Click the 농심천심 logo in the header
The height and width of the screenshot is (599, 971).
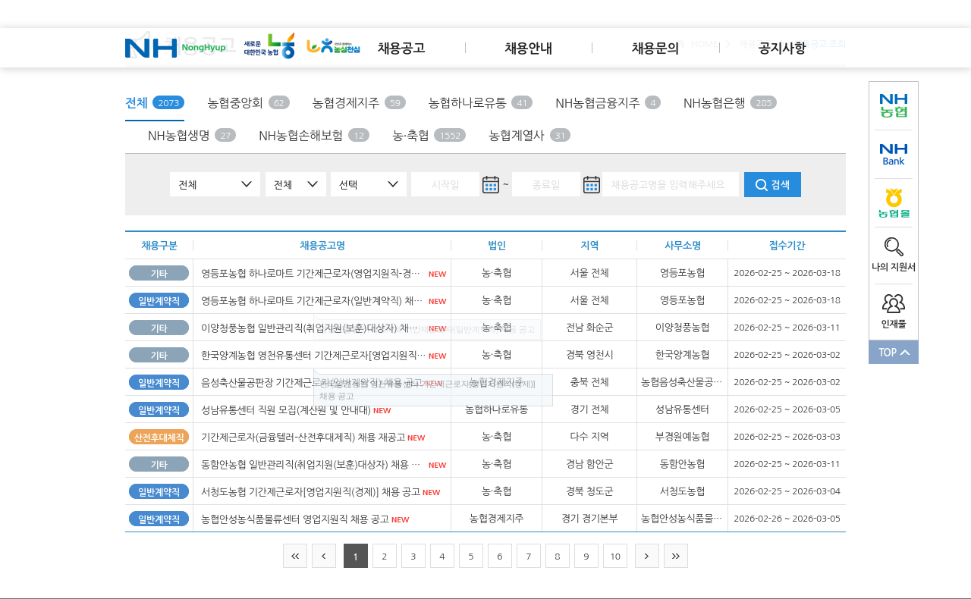(333, 46)
